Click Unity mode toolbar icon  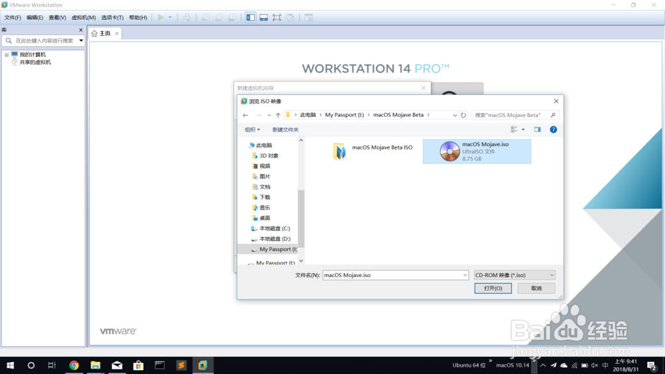pyautogui.click(x=290, y=17)
